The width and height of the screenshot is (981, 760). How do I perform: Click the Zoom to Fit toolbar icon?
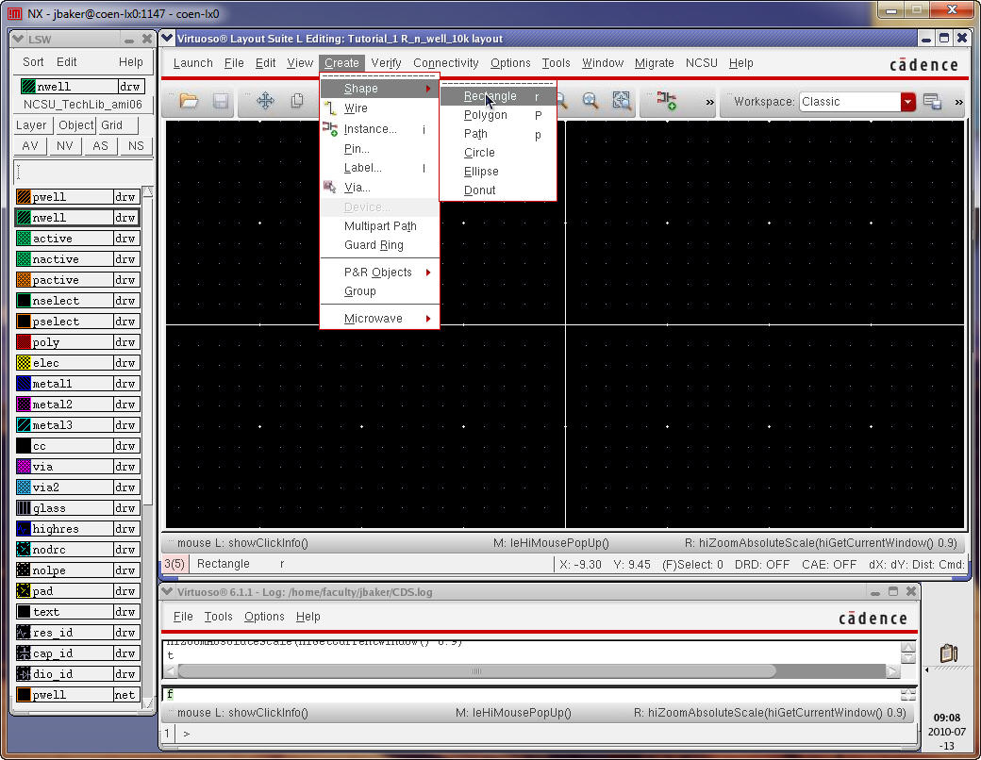(x=622, y=101)
